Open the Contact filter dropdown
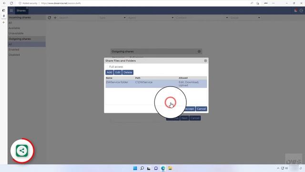The height and width of the screenshot is (172, 305). [202, 18]
